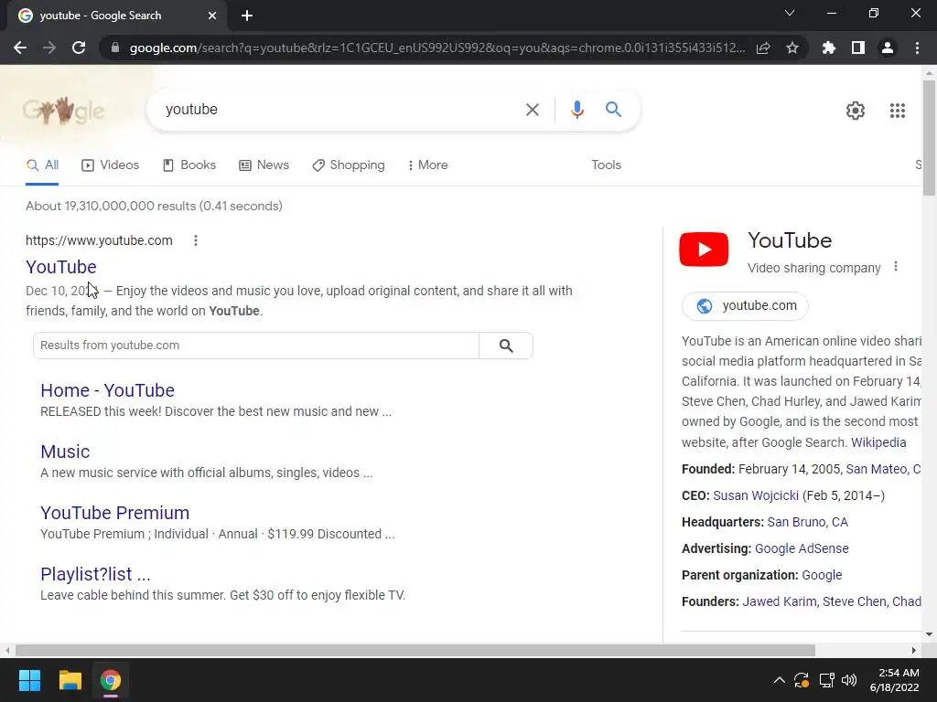Image resolution: width=937 pixels, height=702 pixels.
Task: Click the red YouTube logo thumbnail
Action: pyautogui.click(x=704, y=249)
